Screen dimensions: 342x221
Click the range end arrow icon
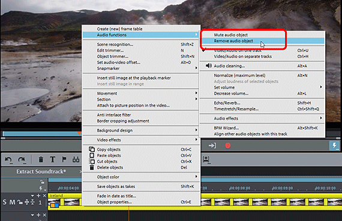click(x=212, y=146)
